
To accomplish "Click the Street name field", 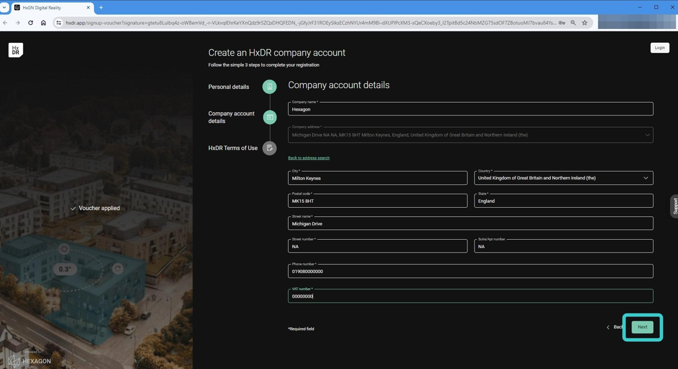I will (x=470, y=223).
